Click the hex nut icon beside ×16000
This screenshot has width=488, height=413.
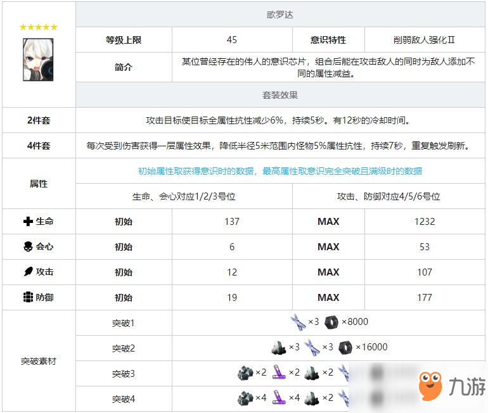click(345, 347)
